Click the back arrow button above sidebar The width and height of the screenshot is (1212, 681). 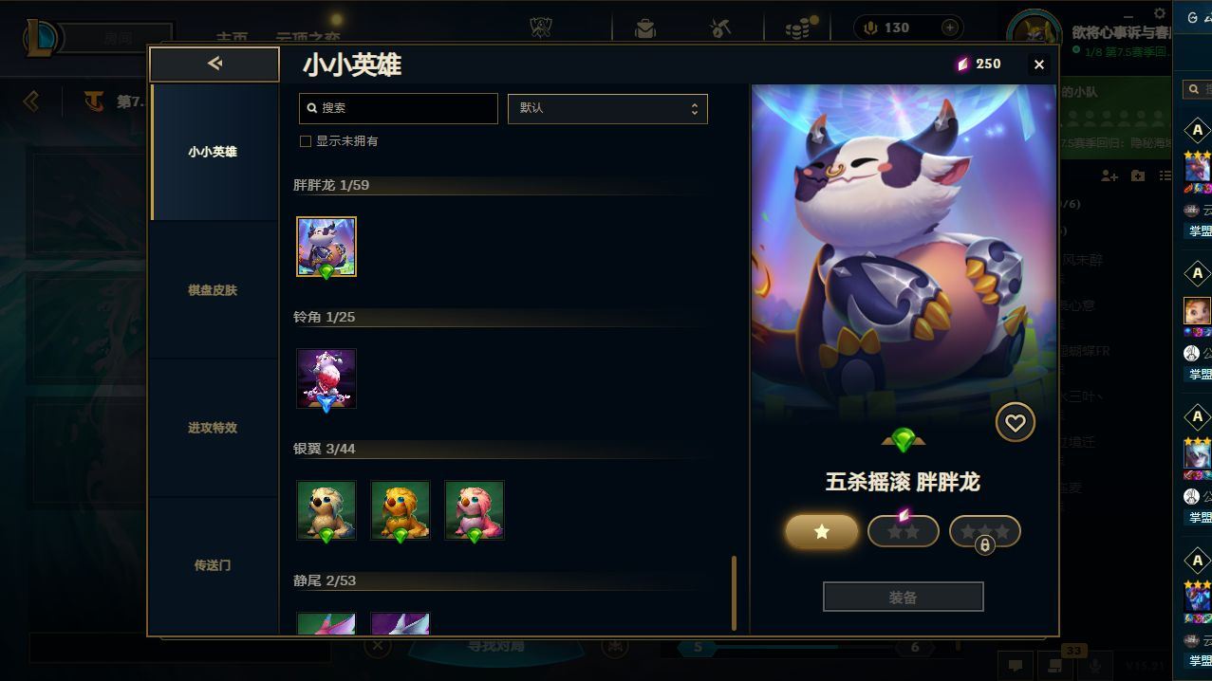point(214,64)
